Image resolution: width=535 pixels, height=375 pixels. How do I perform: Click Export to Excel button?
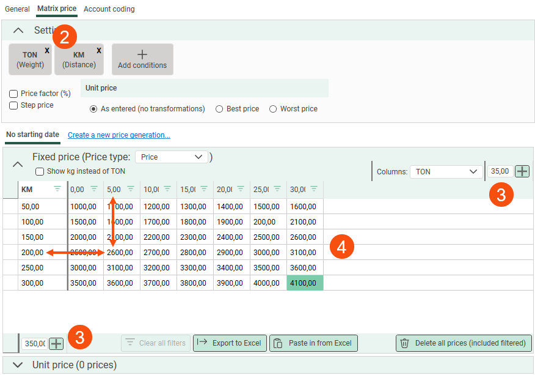(230, 343)
